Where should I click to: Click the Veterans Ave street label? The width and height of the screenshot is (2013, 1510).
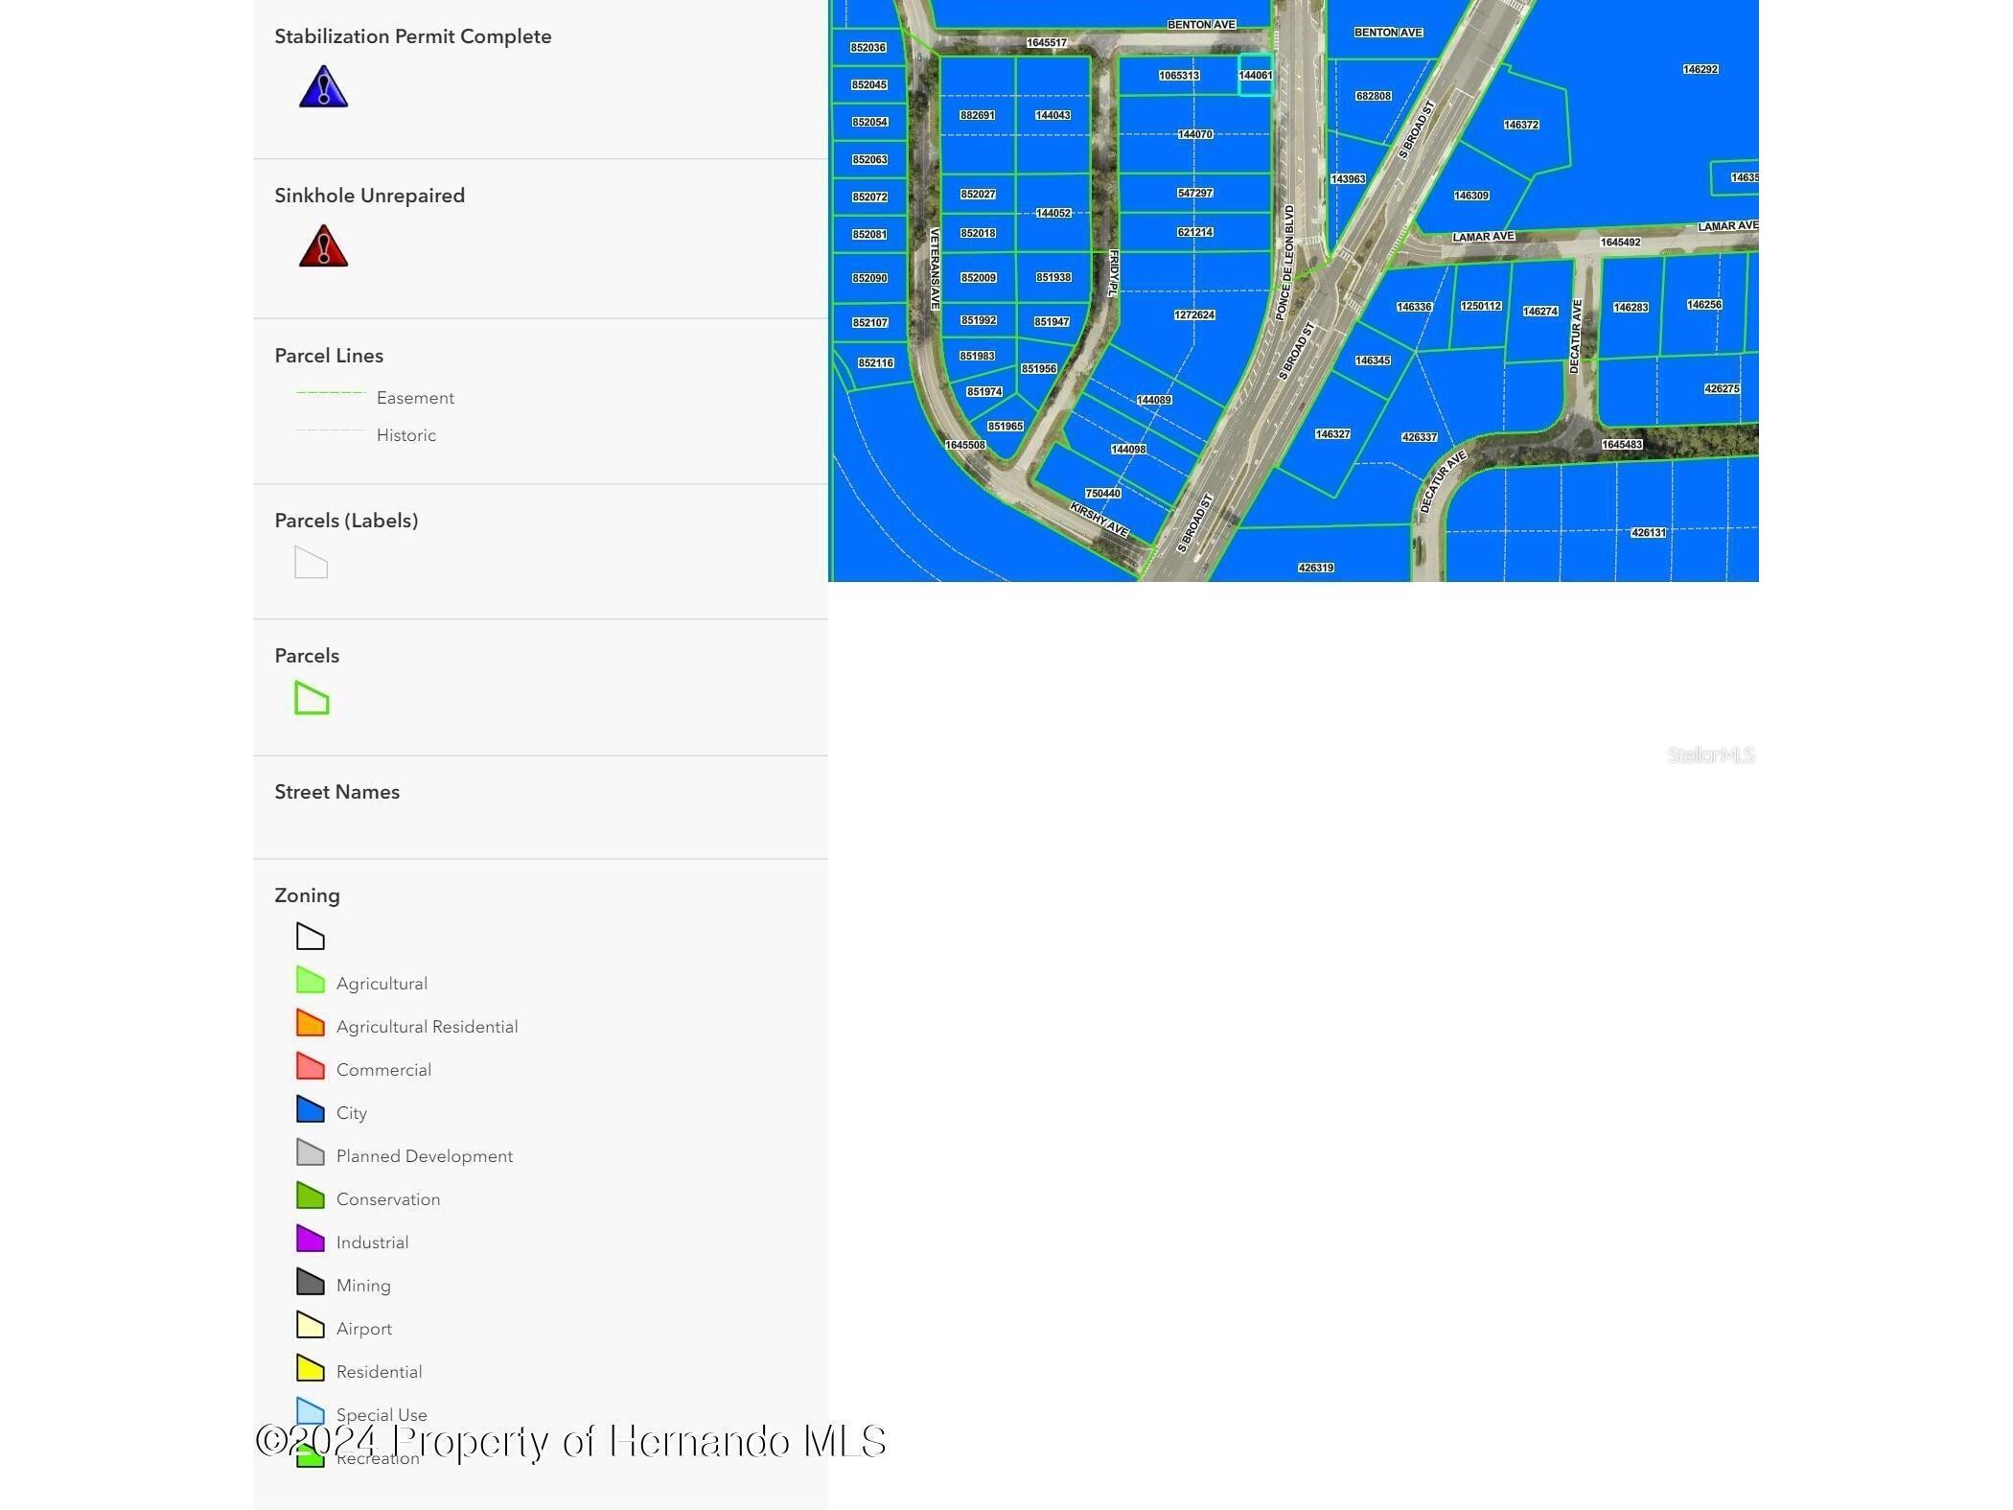click(x=935, y=268)
